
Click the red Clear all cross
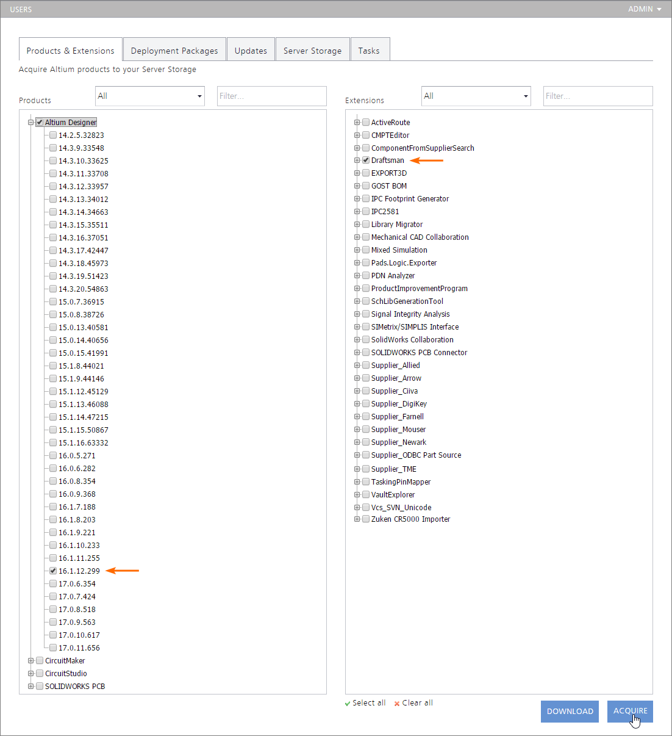tap(397, 704)
